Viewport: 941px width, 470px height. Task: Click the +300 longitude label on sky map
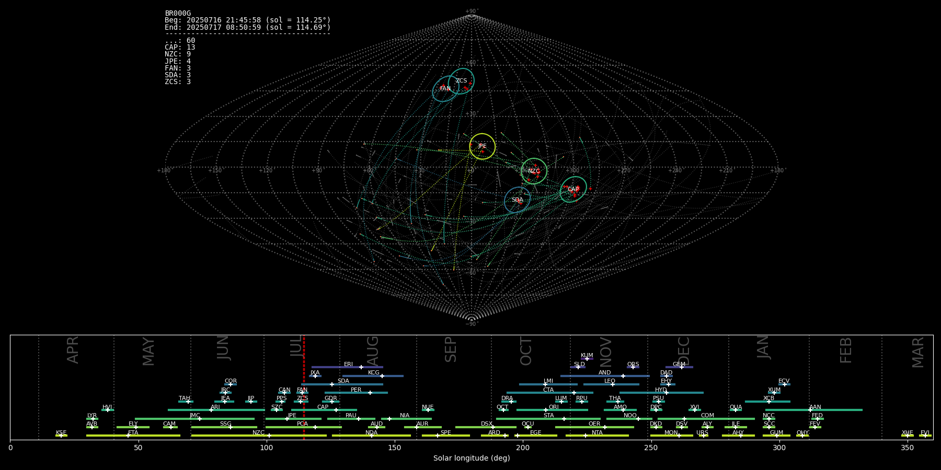click(572, 171)
